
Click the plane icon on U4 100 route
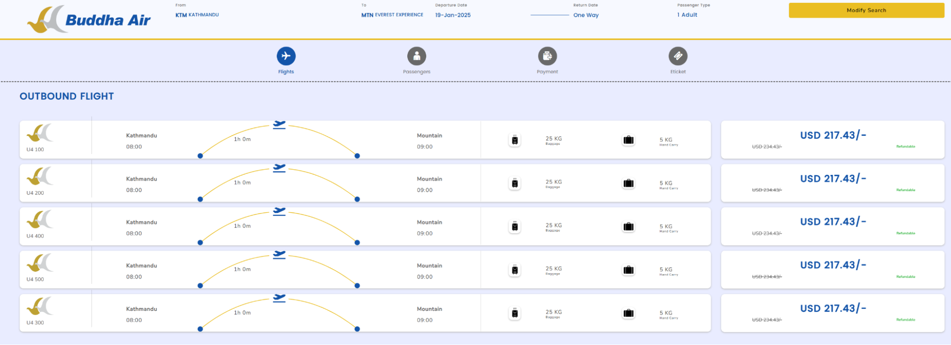(279, 125)
